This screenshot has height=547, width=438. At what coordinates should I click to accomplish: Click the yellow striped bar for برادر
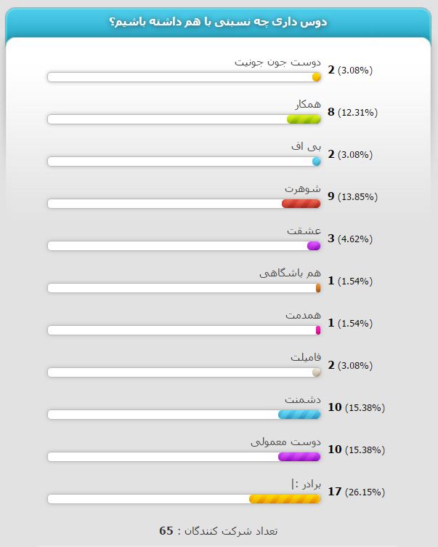(x=285, y=499)
